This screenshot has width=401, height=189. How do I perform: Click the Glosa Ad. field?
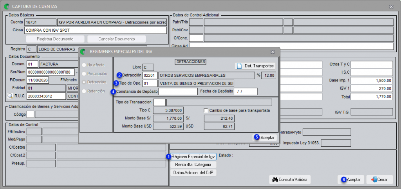click(x=291, y=47)
